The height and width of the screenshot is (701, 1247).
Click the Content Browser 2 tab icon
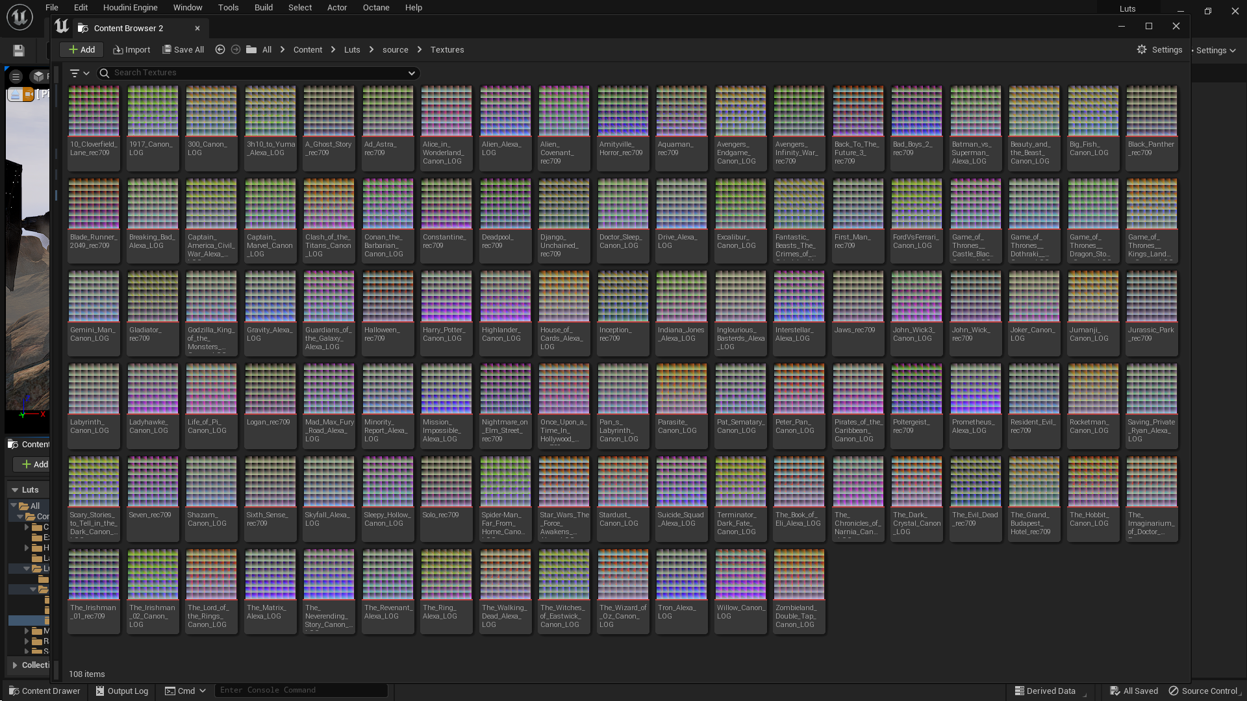[x=83, y=28]
